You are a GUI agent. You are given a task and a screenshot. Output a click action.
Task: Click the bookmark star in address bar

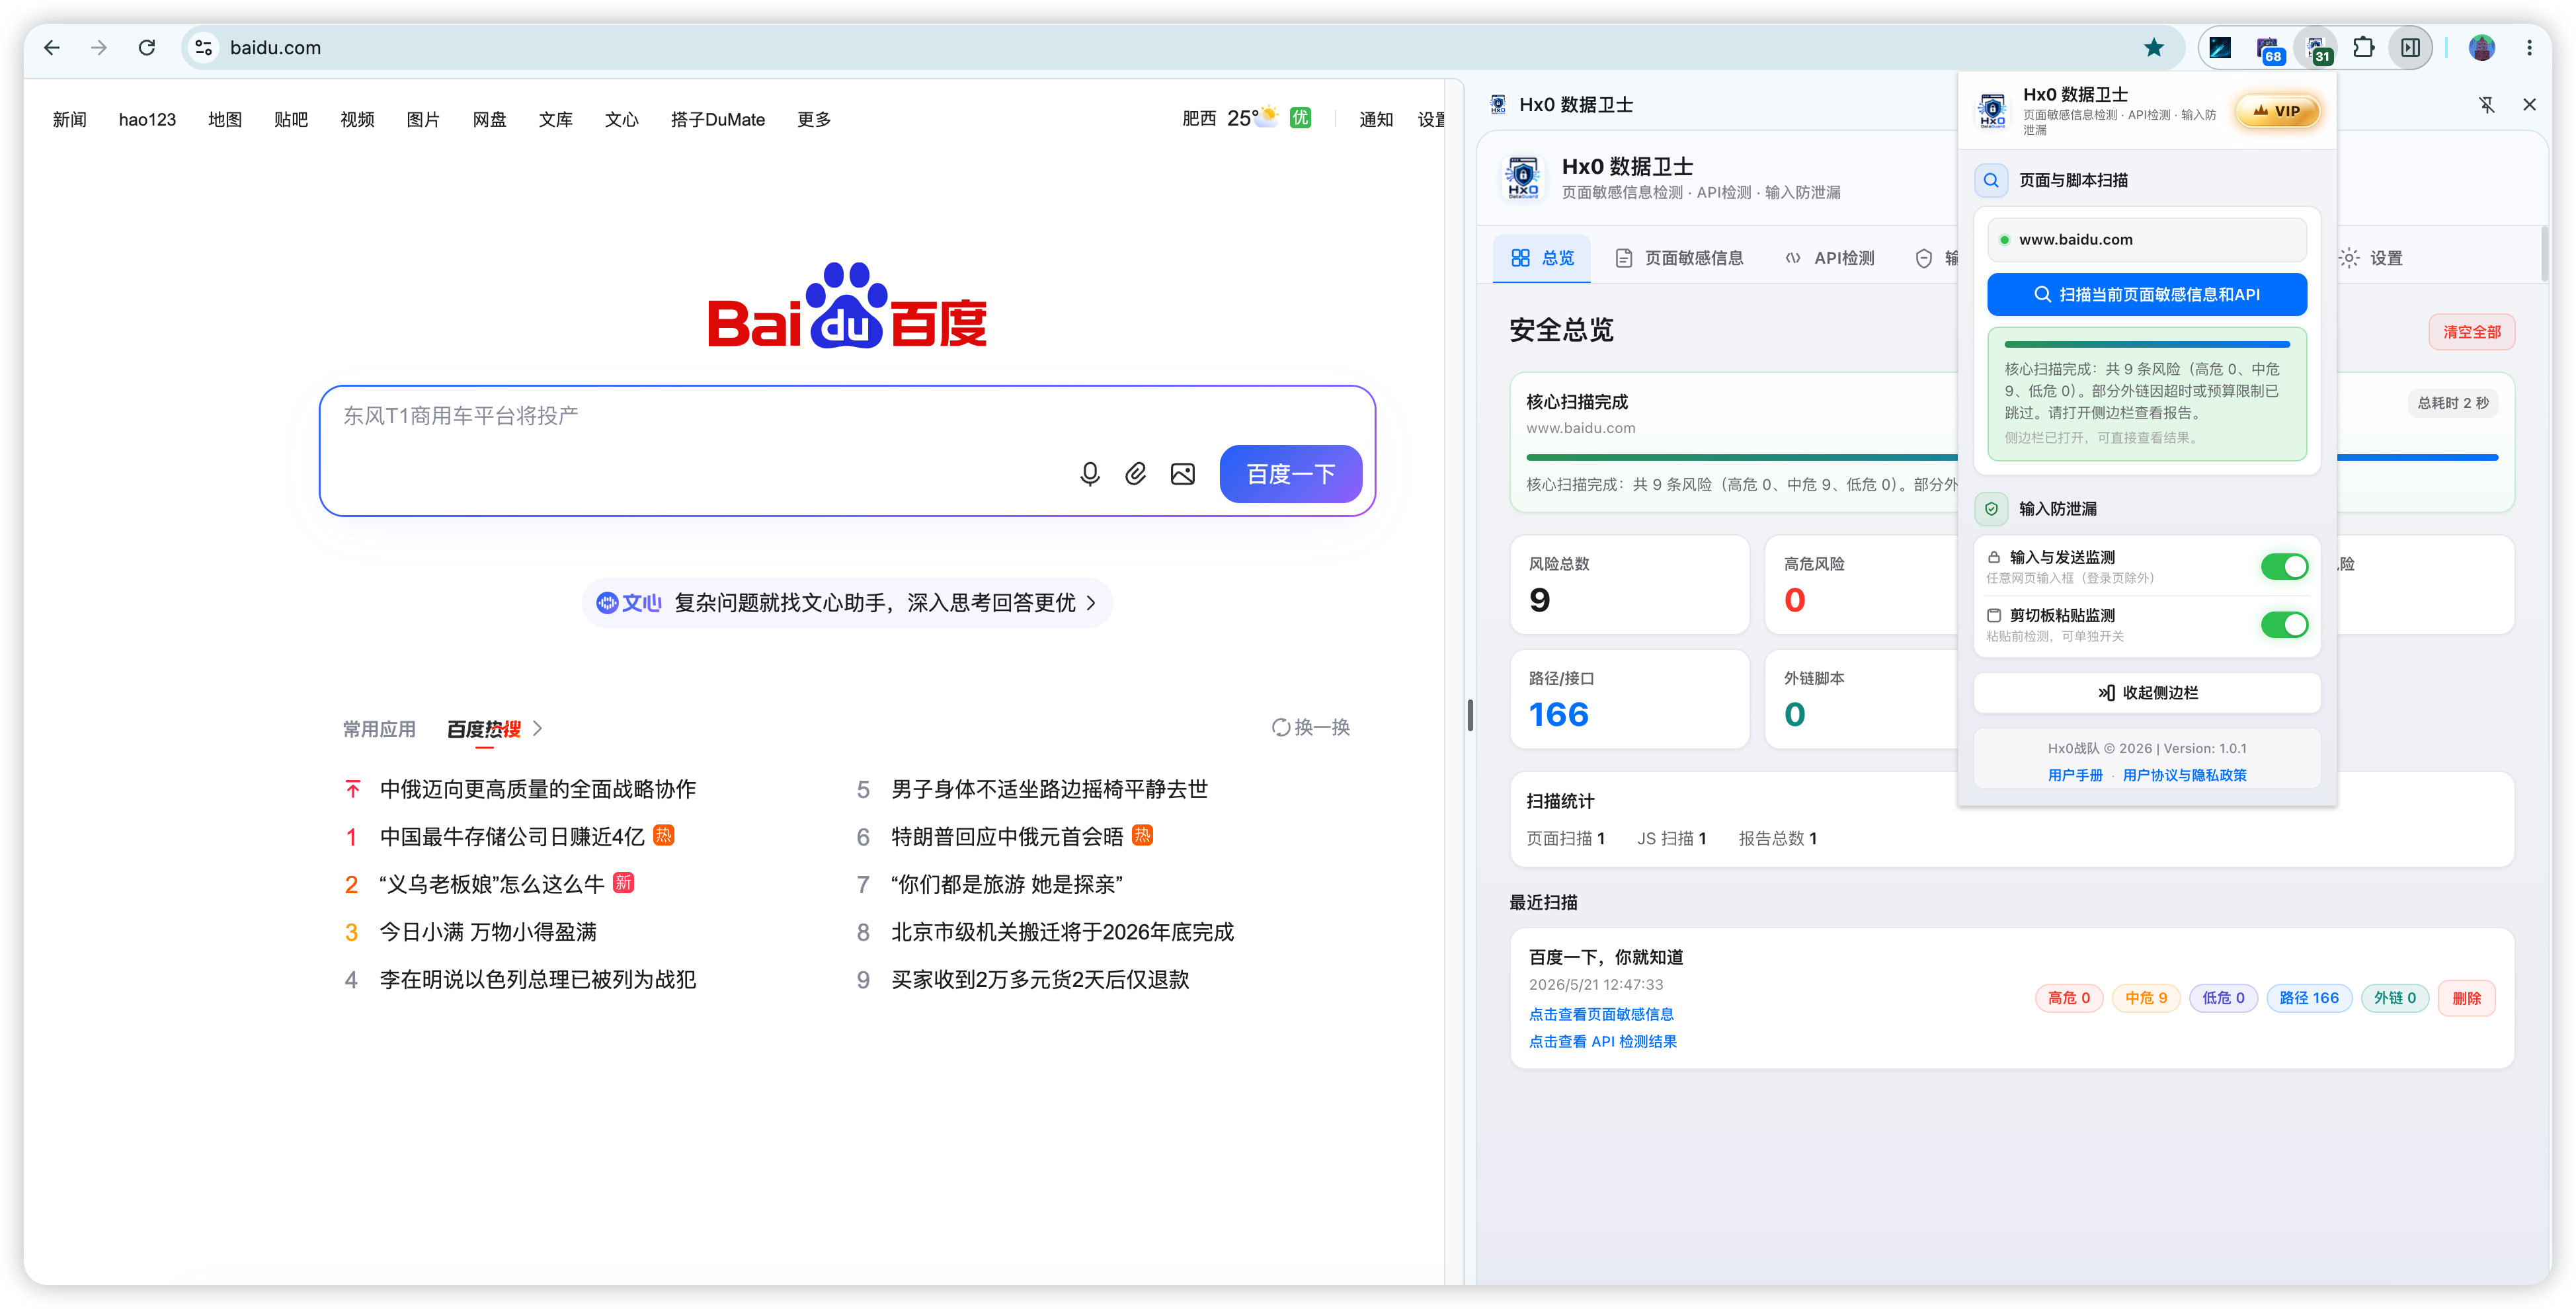[x=2153, y=47]
